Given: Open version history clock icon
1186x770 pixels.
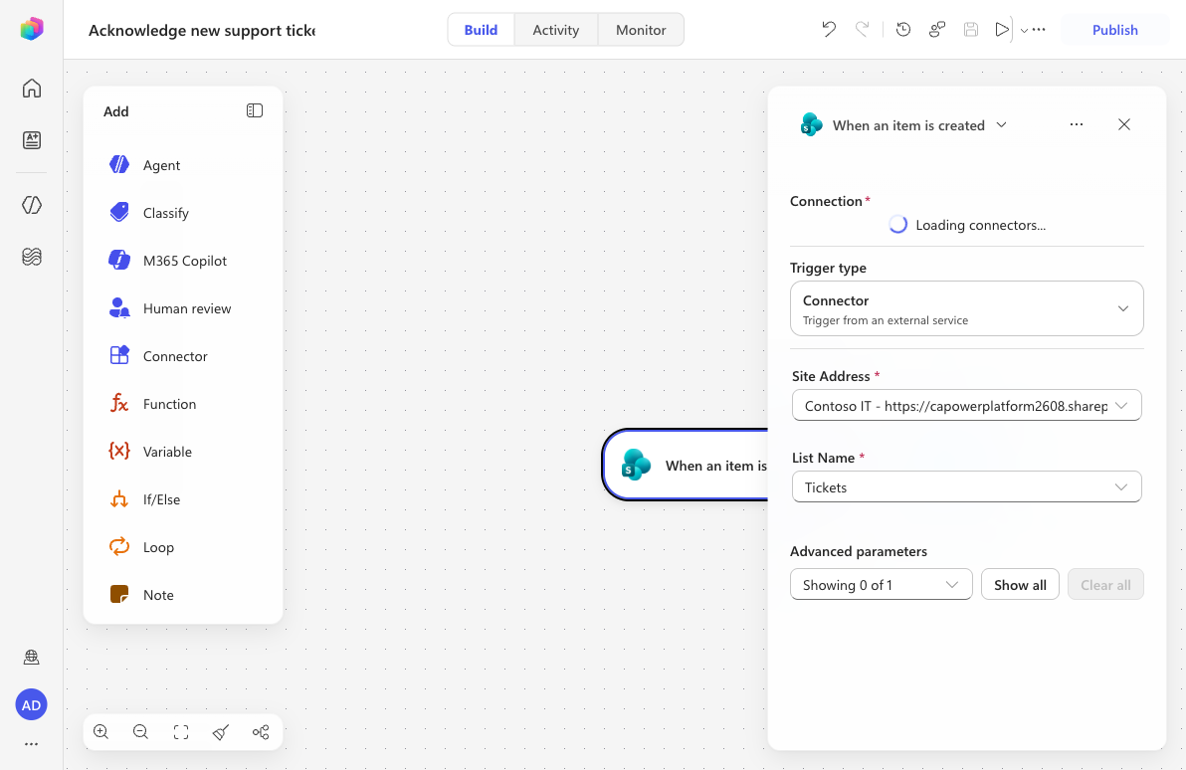Looking at the screenshot, I should pyautogui.click(x=903, y=30).
